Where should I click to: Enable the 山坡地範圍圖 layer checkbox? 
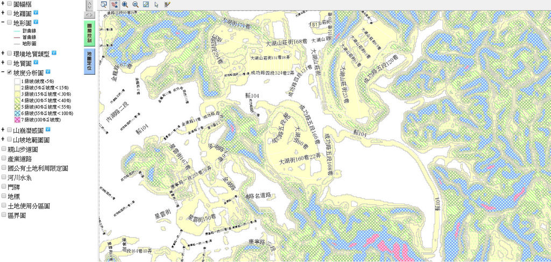pyautogui.click(x=9, y=140)
